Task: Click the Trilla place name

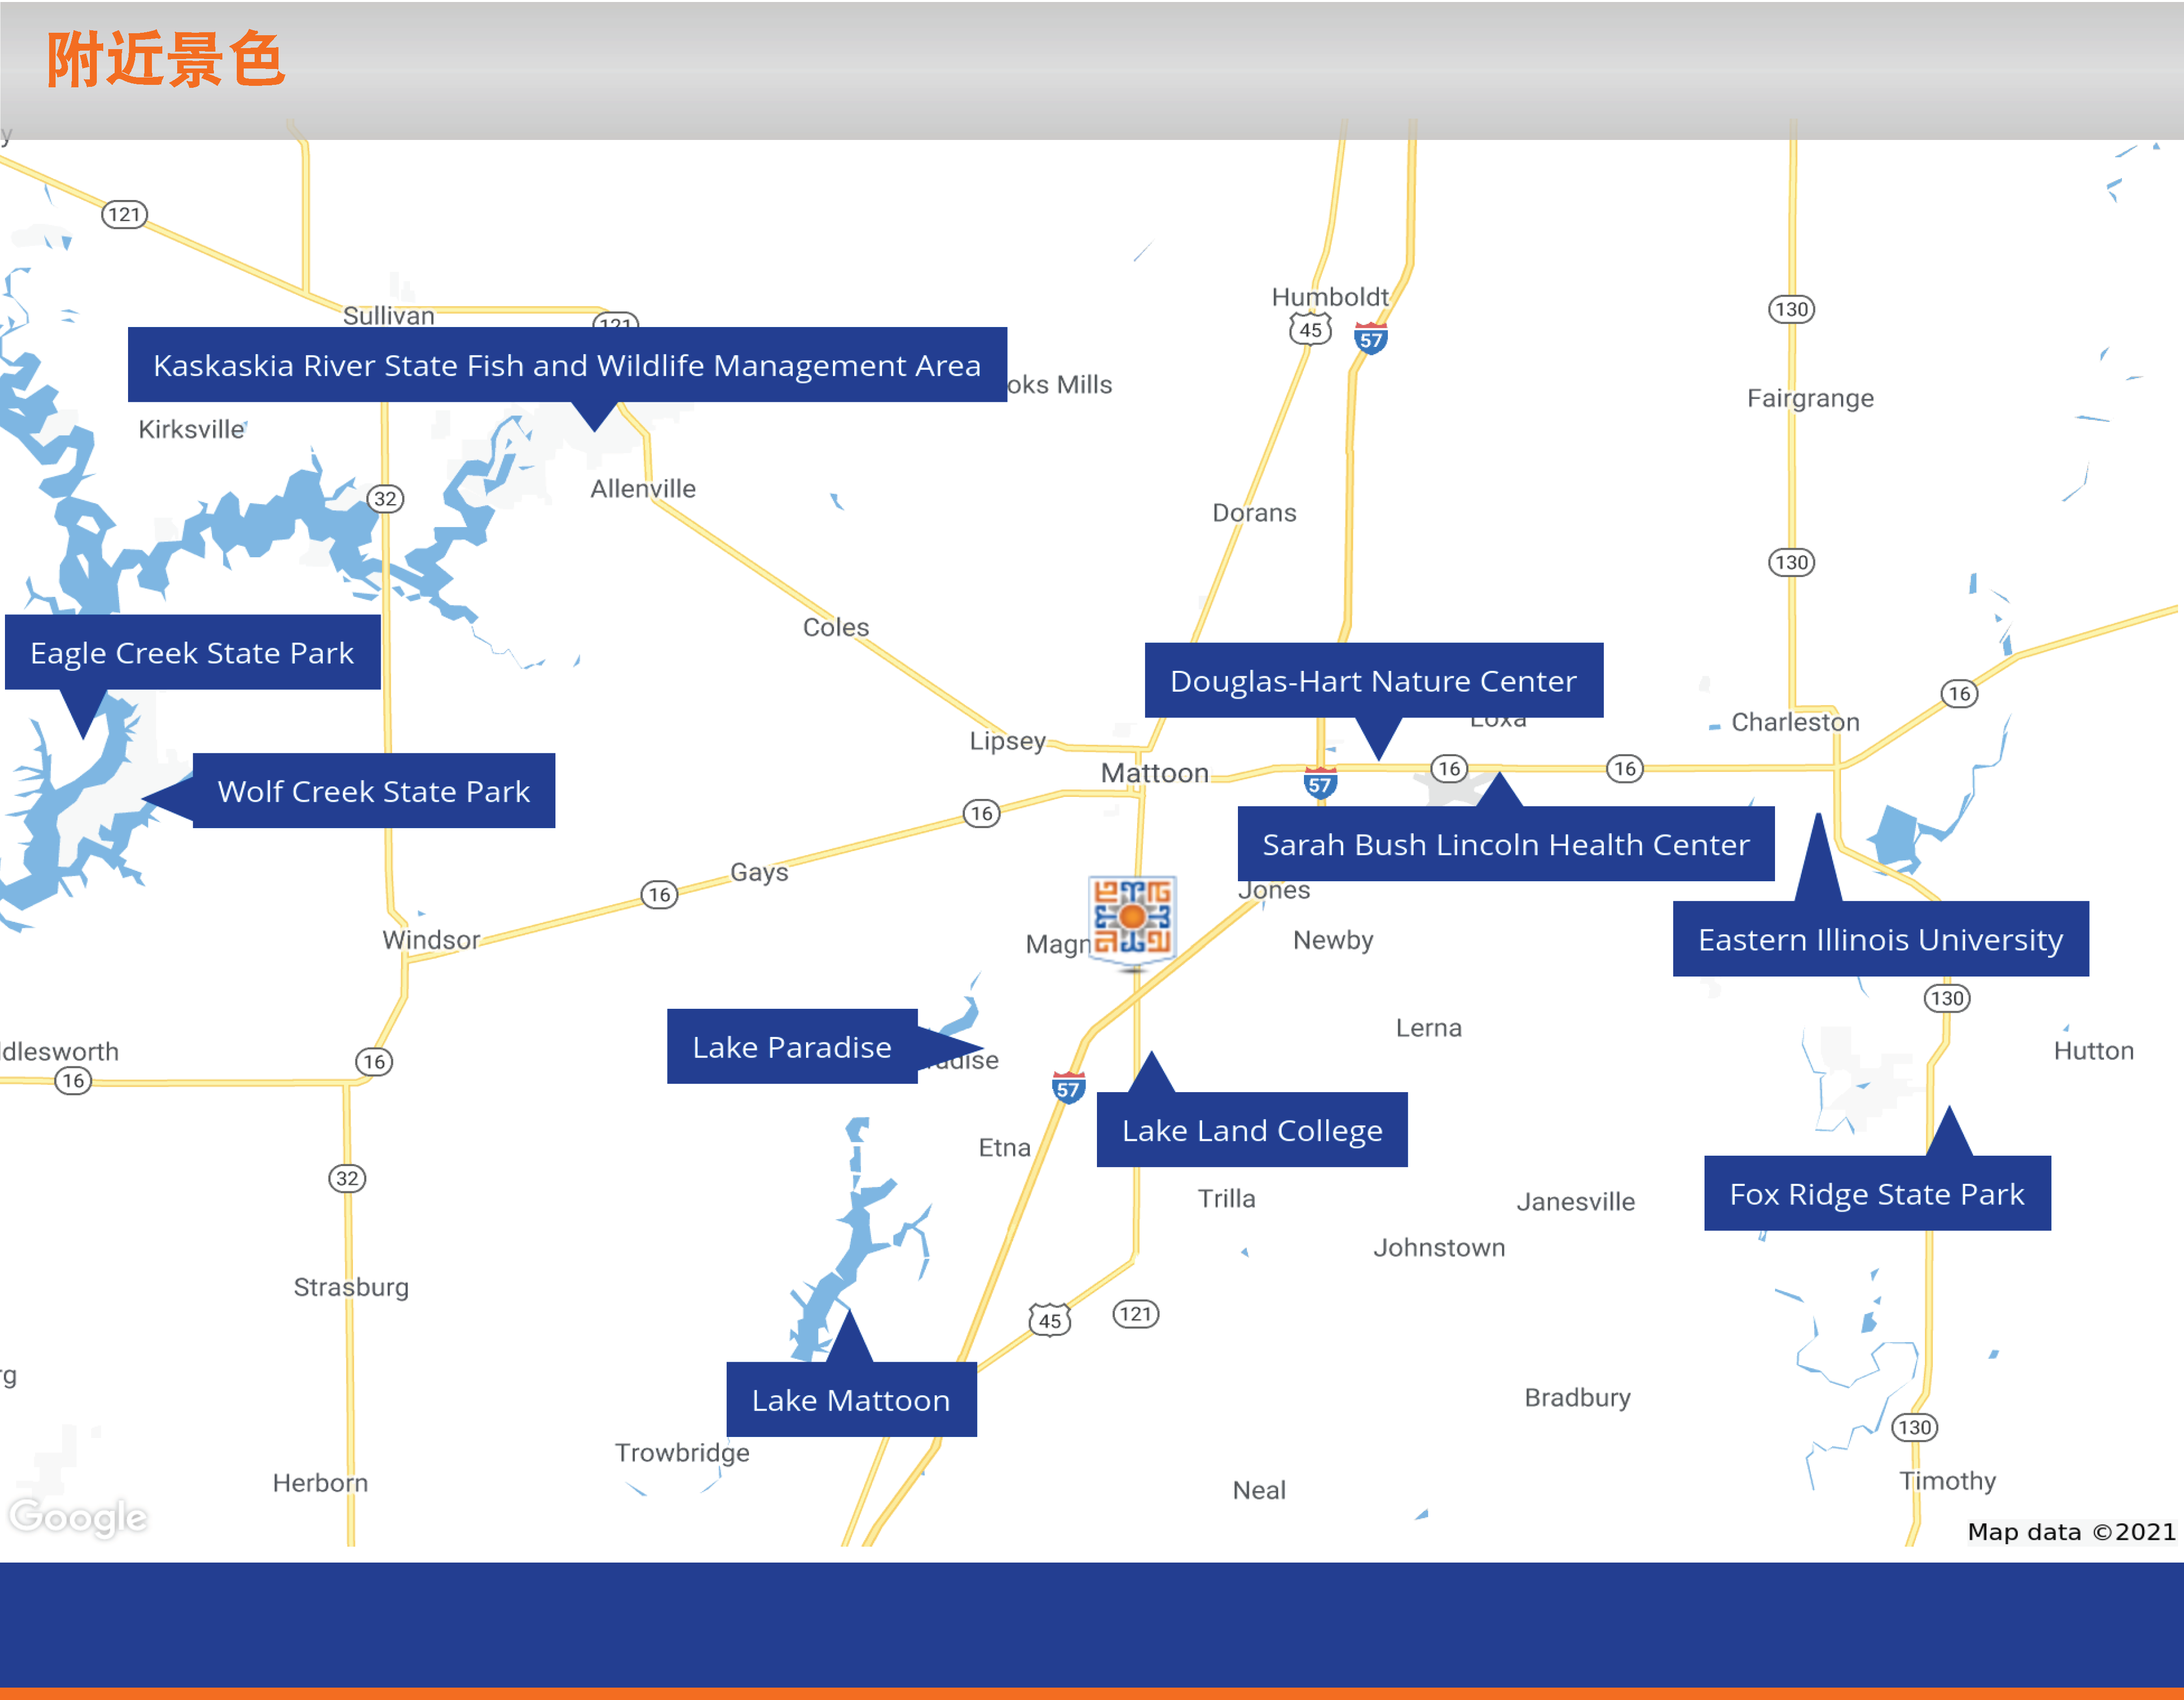Action: [1226, 1198]
